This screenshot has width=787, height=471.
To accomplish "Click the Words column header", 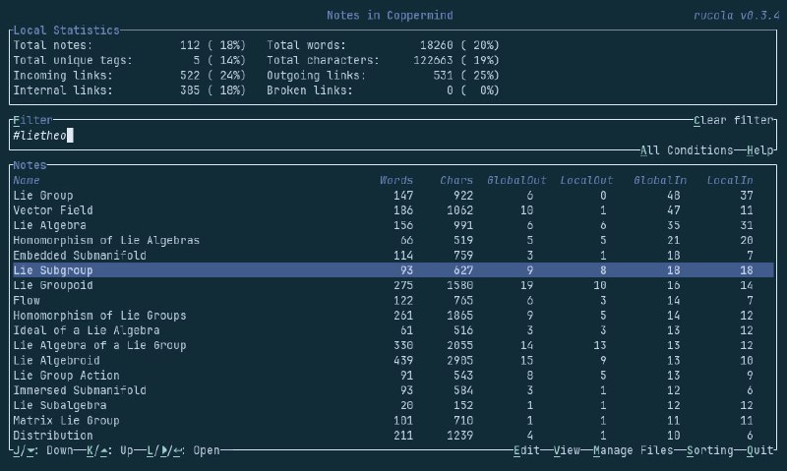I will click(x=396, y=181).
